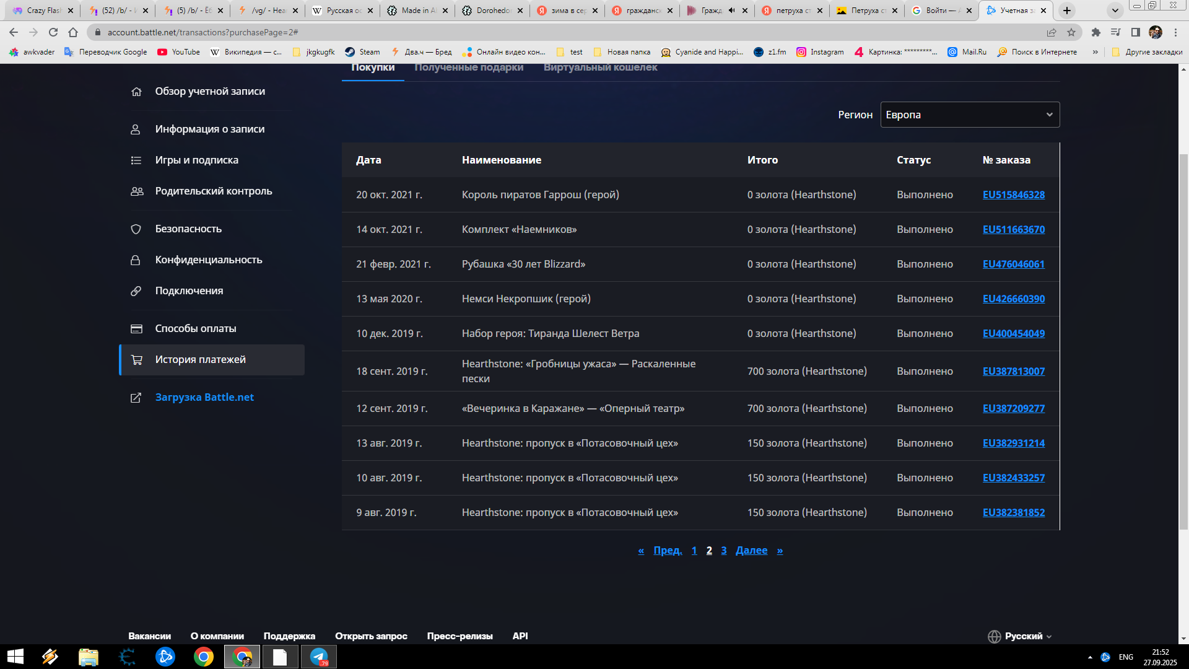Expand the Регион dropdown showing Европа
Screen dimensions: 1189x669
pos(969,115)
